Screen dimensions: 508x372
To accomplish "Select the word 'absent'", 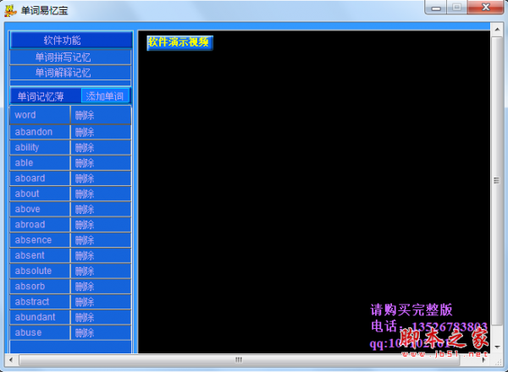I will pyautogui.click(x=40, y=255).
